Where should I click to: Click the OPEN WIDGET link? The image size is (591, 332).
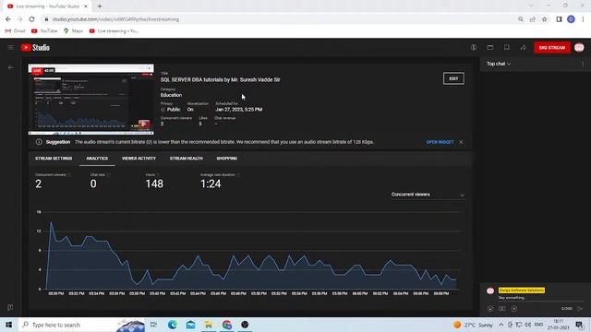(440, 142)
